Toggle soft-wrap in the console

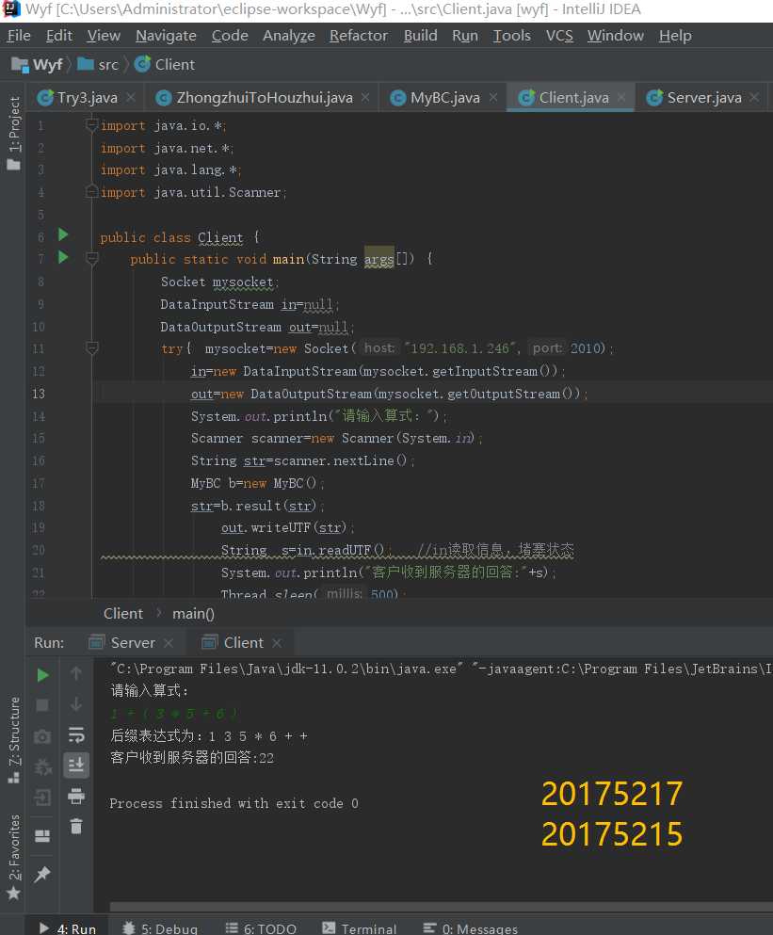[75, 734]
